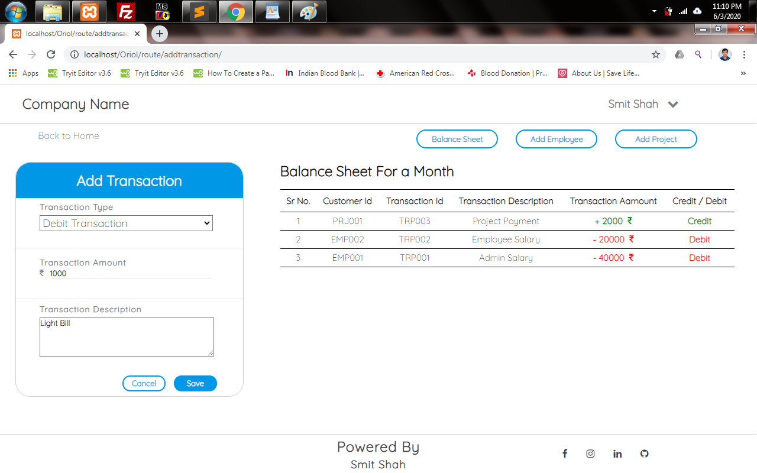Click the Transaction Aamount column header
Viewport: 757px width, 473px height.
pyautogui.click(x=613, y=201)
